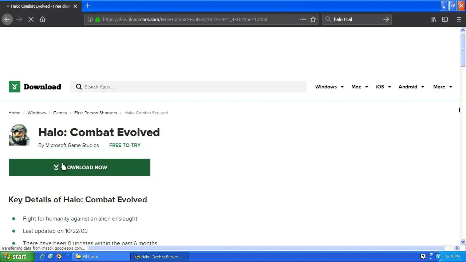Image resolution: width=466 pixels, height=262 pixels.
Task: Expand the Android dropdown menu
Action: 411,87
